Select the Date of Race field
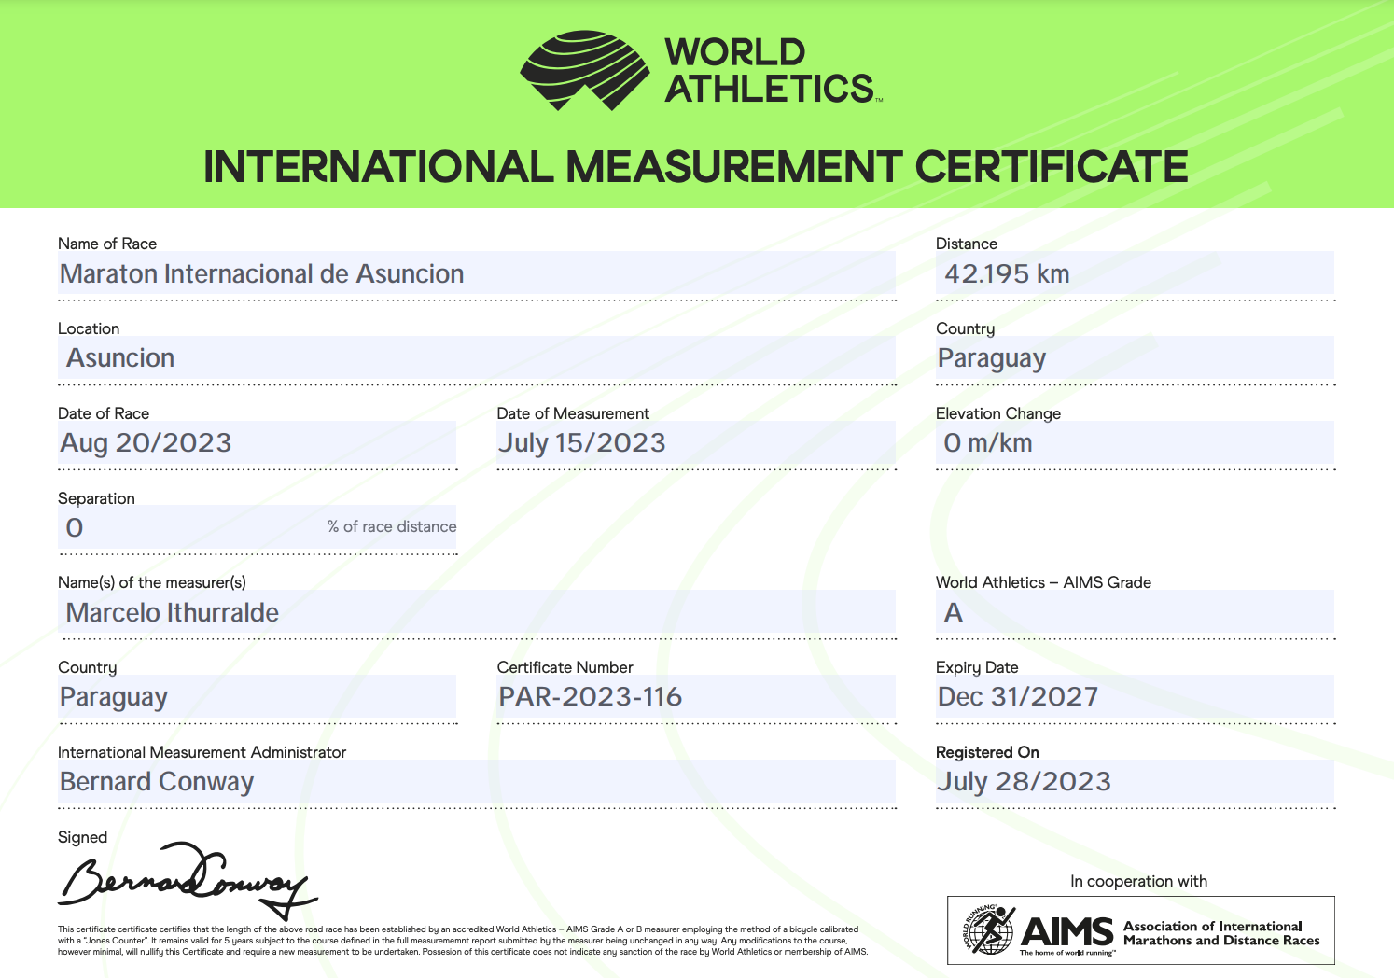1394x978 pixels. click(257, 443)
